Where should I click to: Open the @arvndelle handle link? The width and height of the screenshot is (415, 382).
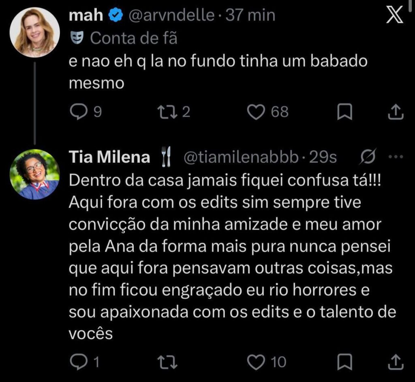point(171,15)
